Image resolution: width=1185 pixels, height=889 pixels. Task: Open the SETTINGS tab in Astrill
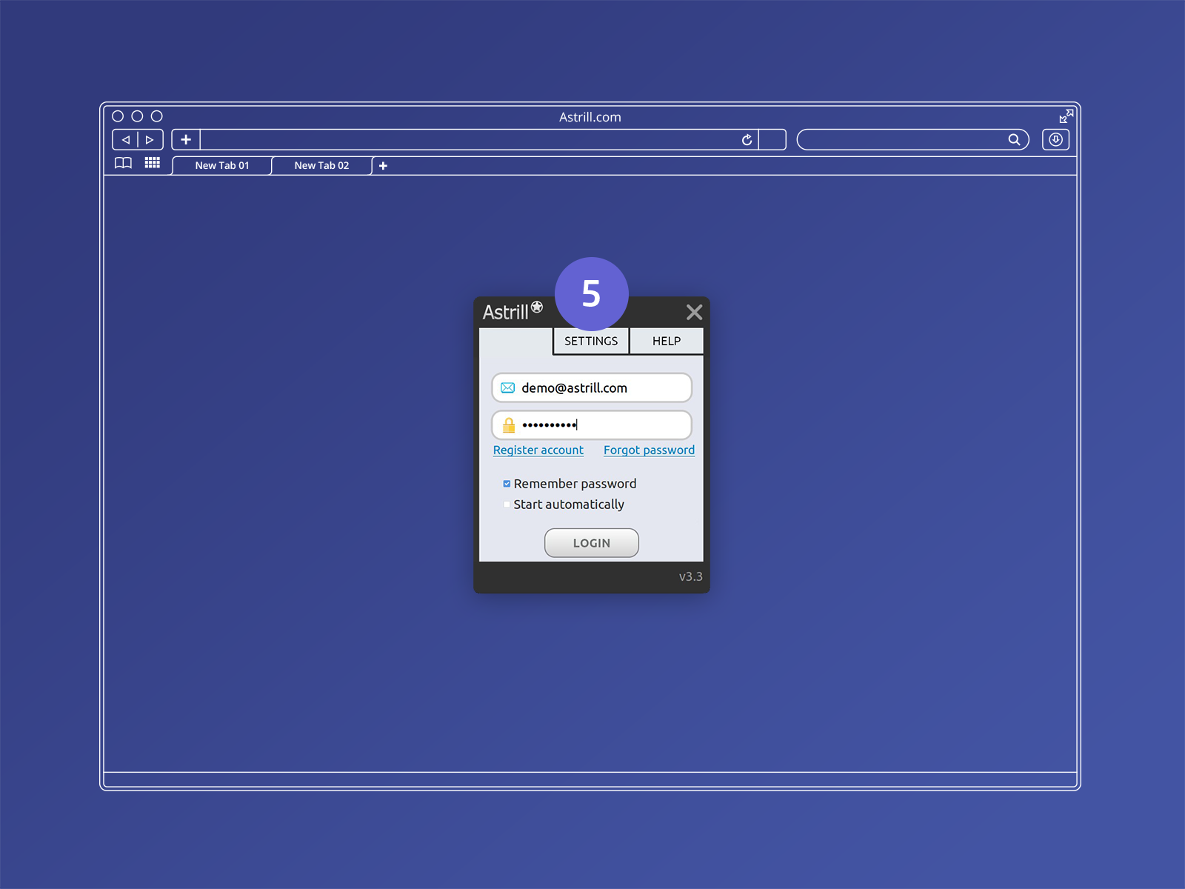(x=591, y=341)
